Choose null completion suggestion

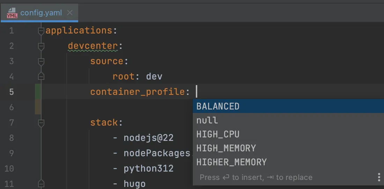[x=288, y=120]
